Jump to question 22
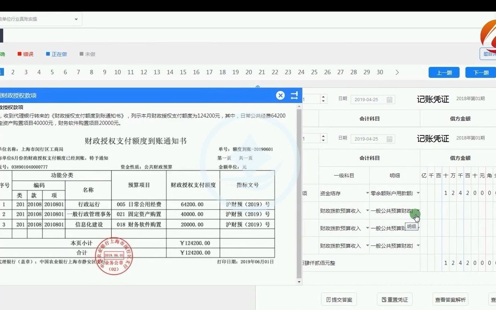 tap(275, 72)
